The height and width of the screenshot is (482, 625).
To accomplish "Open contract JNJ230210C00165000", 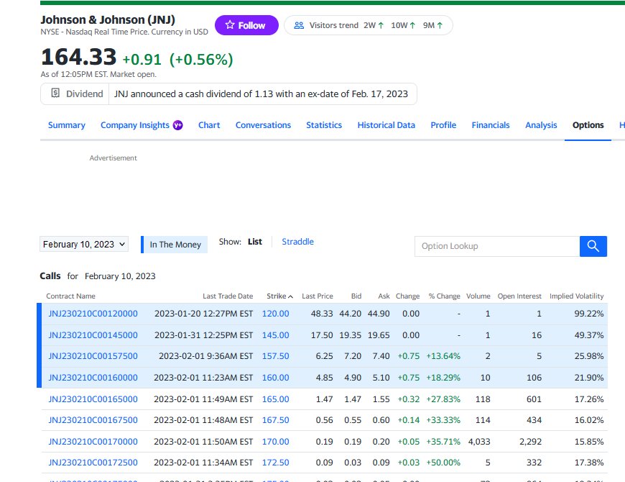I will pos(93,399).
